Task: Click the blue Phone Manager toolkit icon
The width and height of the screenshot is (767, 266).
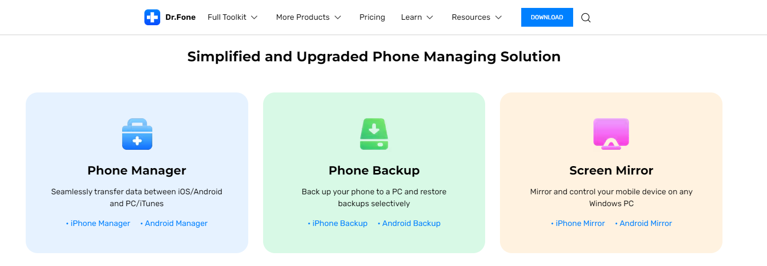Action: [137, 134]
